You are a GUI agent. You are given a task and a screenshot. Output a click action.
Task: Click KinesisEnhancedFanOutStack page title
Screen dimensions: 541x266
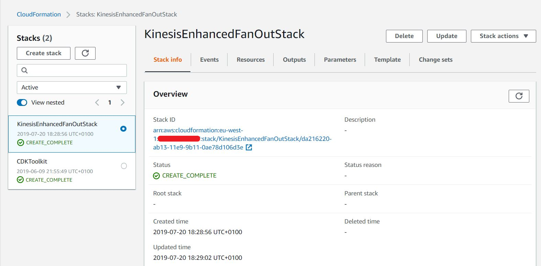click(x=224, y=34)
